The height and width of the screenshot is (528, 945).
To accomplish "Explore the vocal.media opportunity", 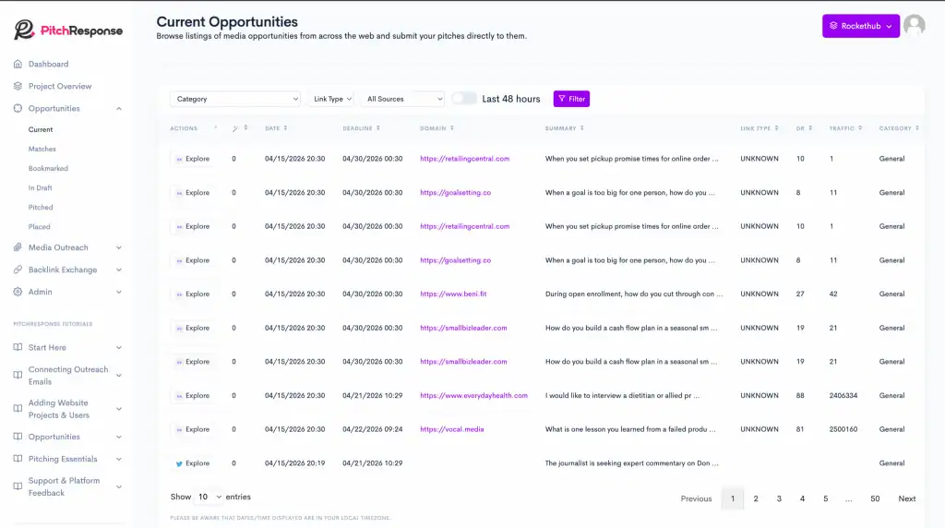I will 192,429.
